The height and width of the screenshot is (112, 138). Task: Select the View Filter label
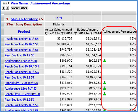[19, 8]
